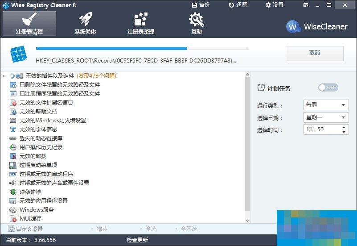Image resolution: width=357 pixels, height=246 pixels.
Task: Cancel the scan with 取消 button
Action: click(314, 53)
